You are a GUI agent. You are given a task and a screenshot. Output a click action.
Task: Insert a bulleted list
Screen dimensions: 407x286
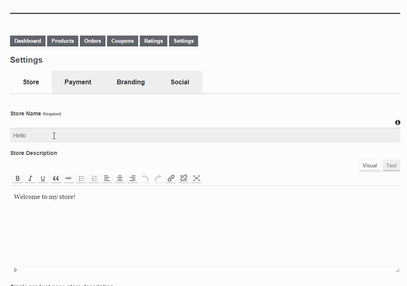point(81,178)
